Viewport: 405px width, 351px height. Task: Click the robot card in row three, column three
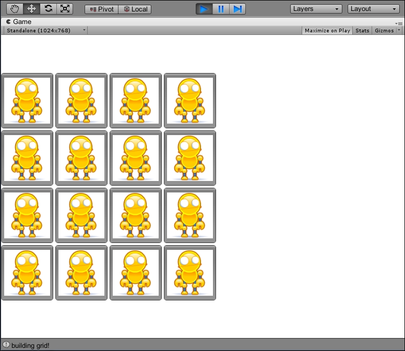136,215
